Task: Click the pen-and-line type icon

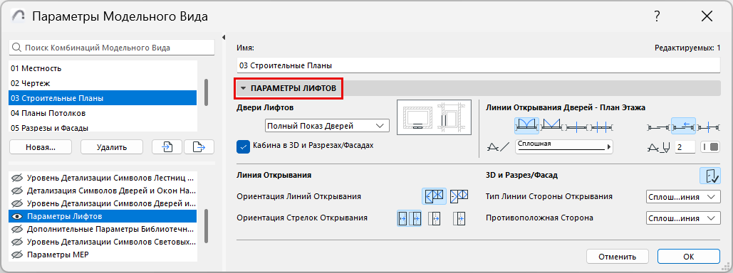Action: [499, 147]
